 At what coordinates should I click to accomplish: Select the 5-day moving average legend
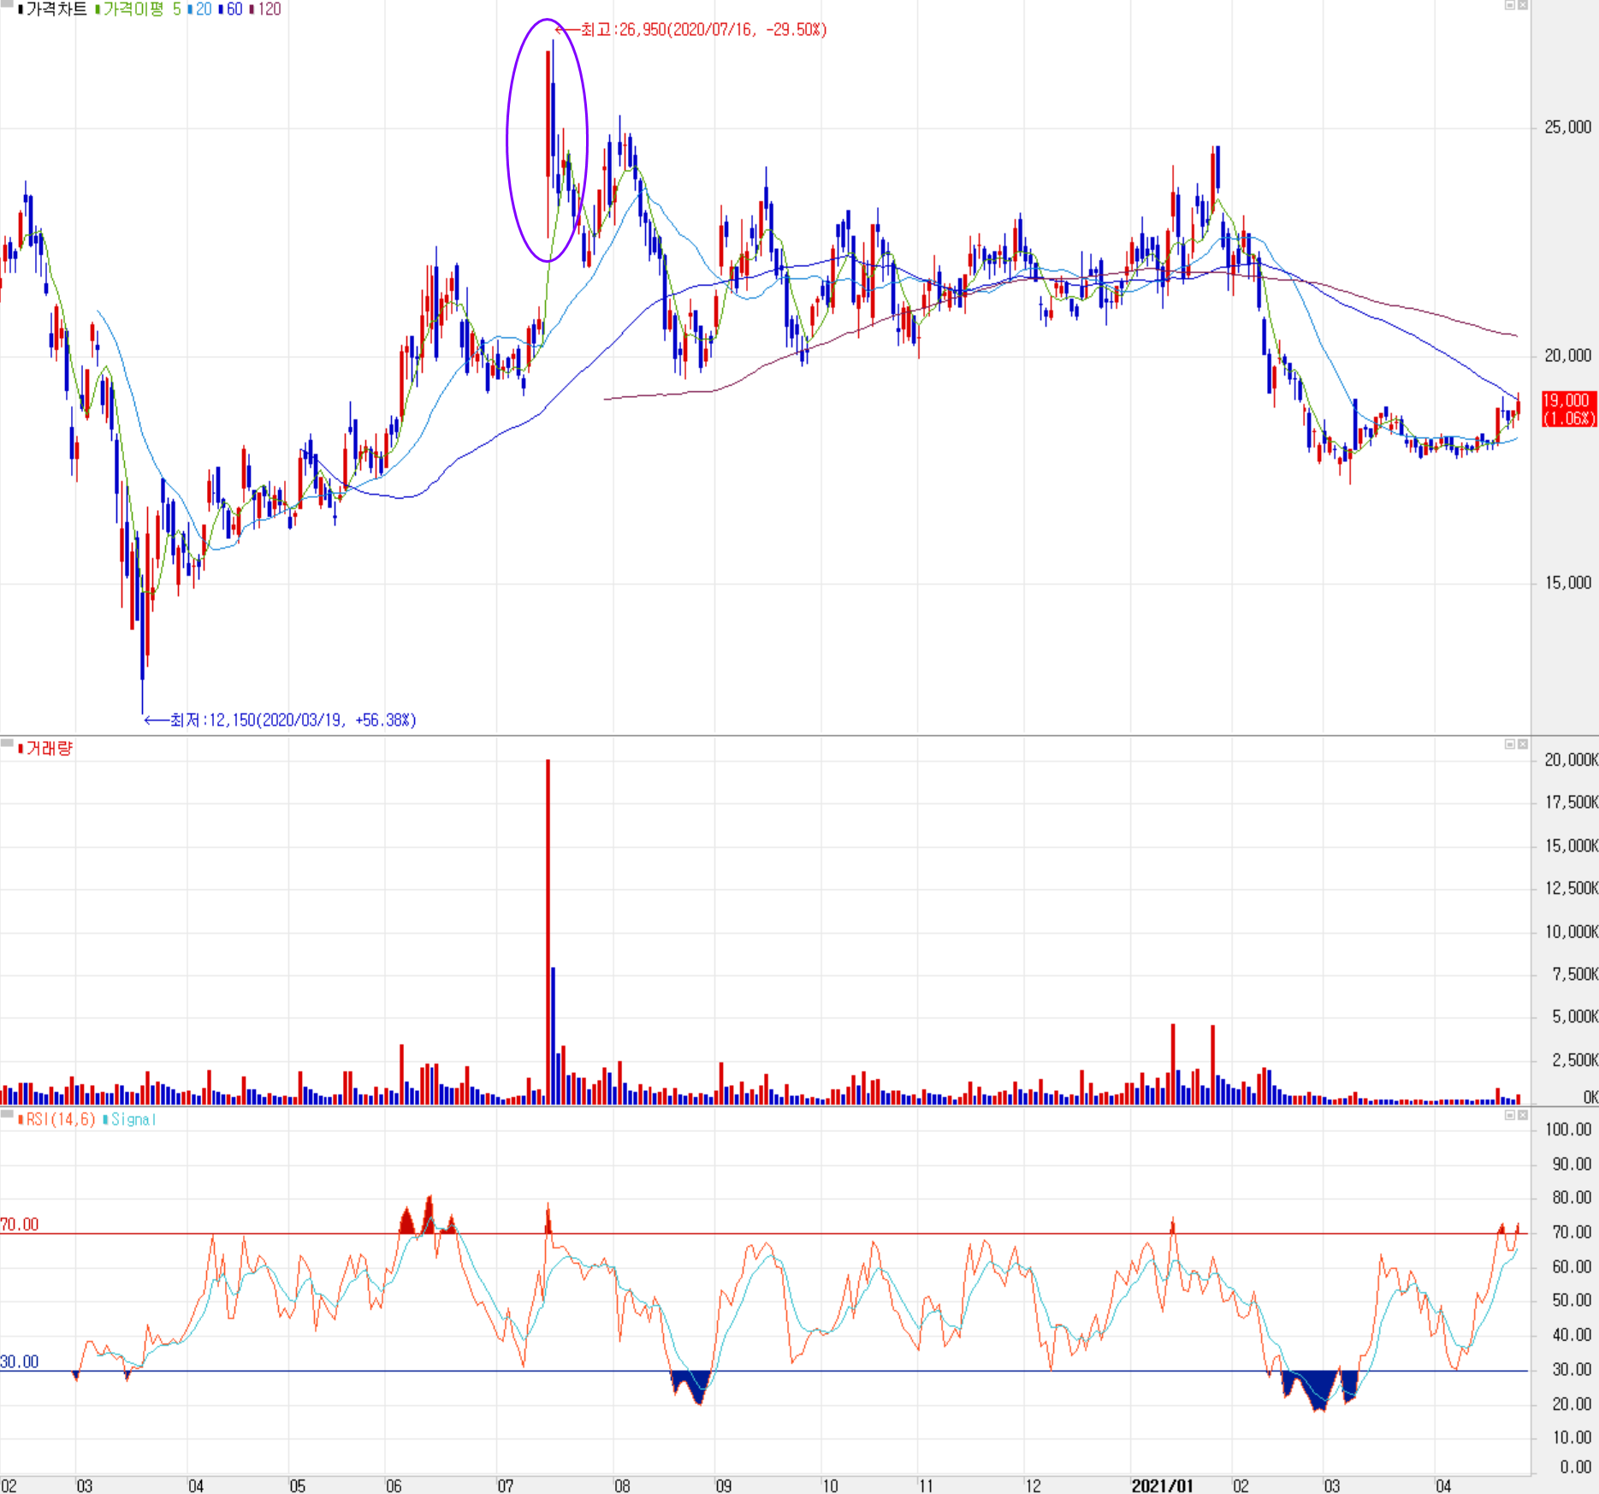click(177, 9)
